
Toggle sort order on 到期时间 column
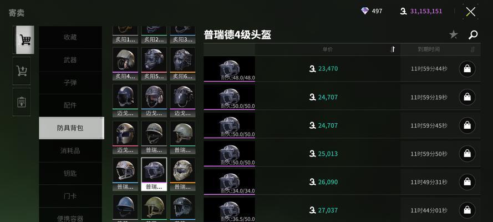coord(472,49)
